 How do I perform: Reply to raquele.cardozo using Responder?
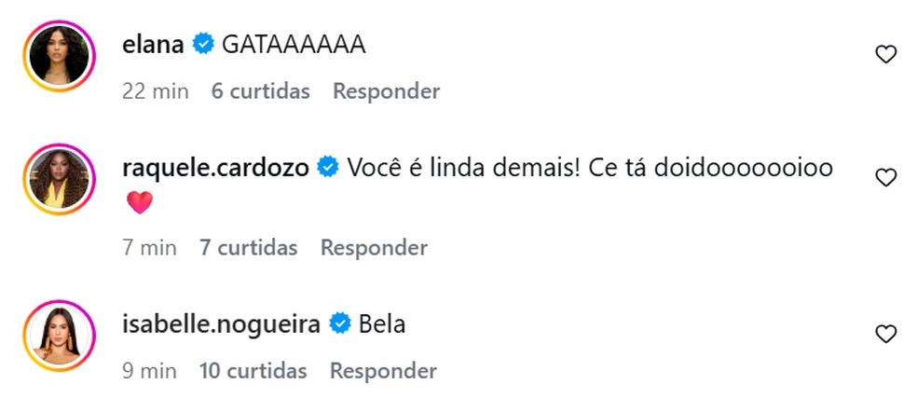(x=374, y=248)
